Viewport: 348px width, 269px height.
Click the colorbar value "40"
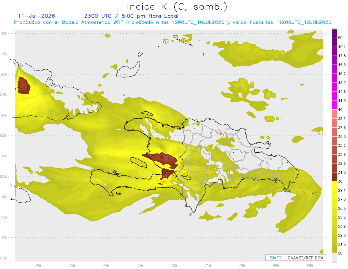point(340,110)
